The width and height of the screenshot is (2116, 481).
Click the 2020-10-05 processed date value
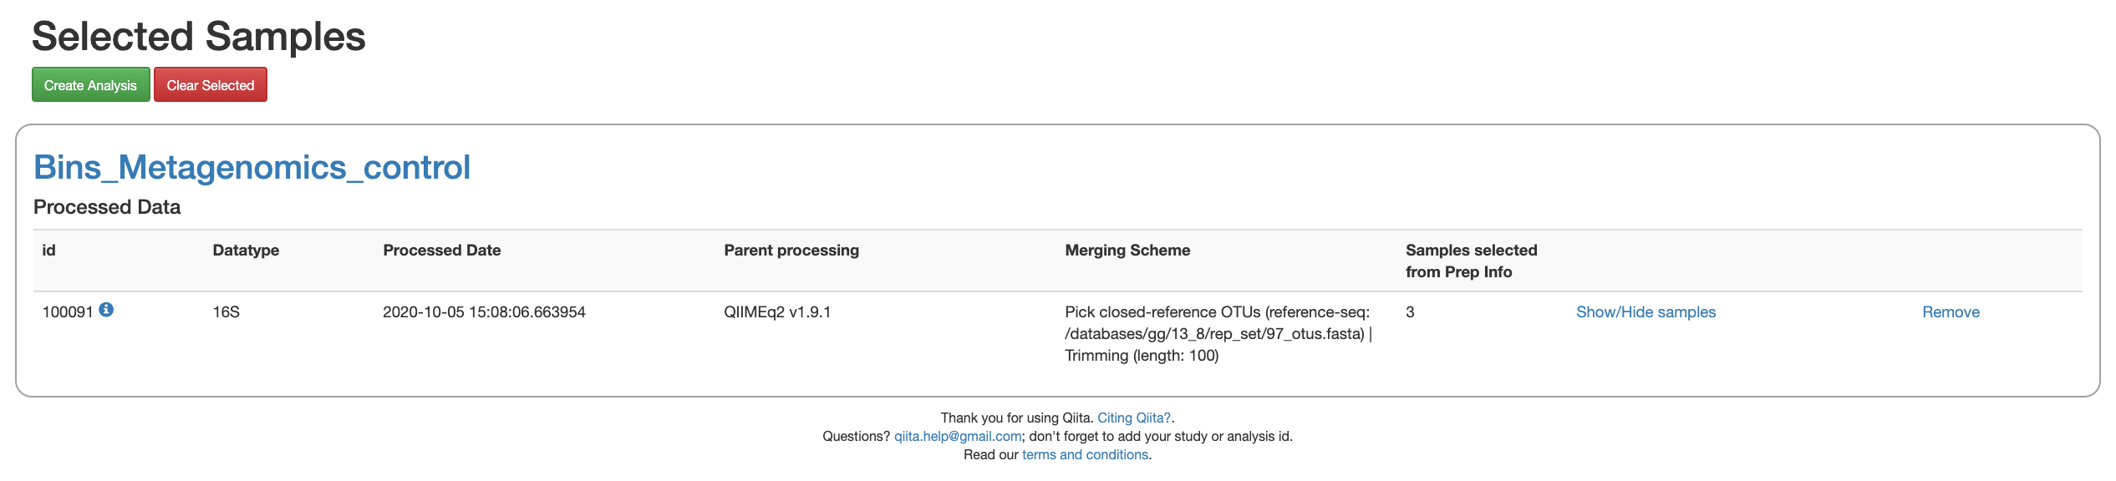click(484, 312)
